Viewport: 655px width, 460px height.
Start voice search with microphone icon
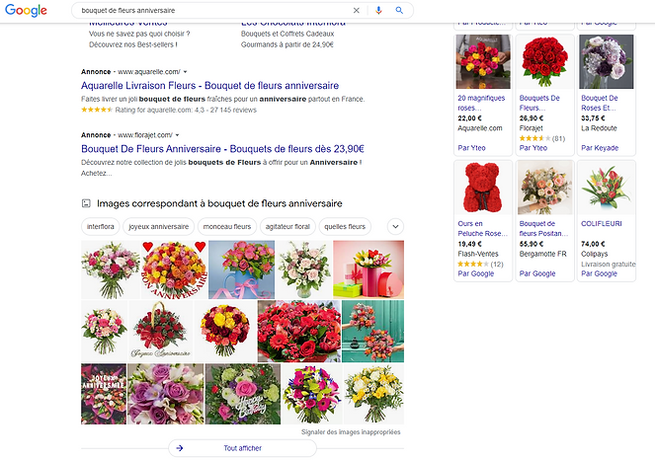point(378,11)
